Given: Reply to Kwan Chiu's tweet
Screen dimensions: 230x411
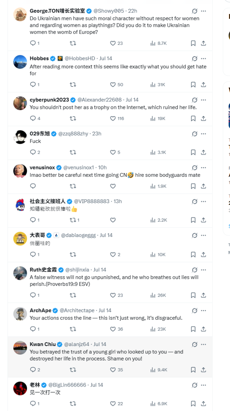Looking at the screenshot, I should pos(33,370).
